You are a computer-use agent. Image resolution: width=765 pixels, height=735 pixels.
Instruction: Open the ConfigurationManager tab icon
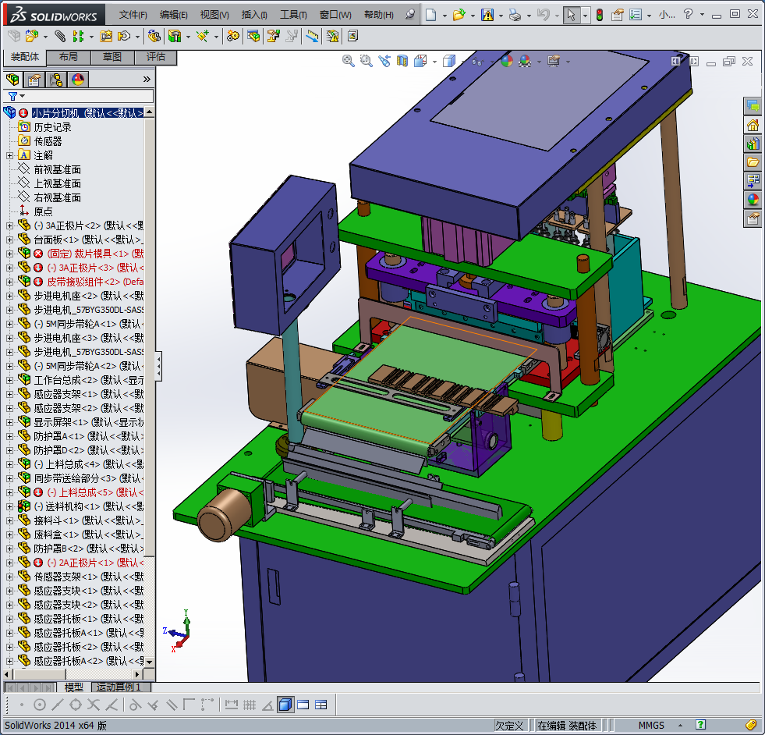coord(56,79)
